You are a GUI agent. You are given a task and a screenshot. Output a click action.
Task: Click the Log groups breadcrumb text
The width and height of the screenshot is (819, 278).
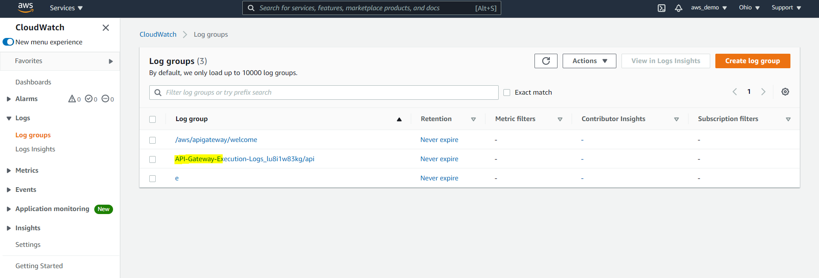click(211, 35)
